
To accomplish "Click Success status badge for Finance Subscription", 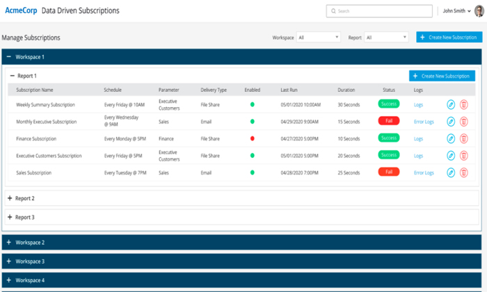I will [x=388, y=138].
